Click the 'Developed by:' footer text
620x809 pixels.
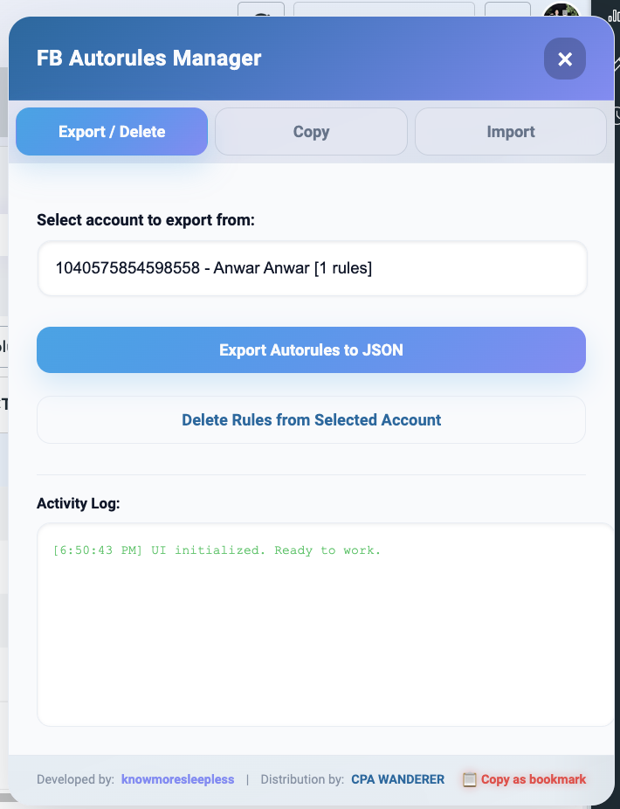(75, 779)
